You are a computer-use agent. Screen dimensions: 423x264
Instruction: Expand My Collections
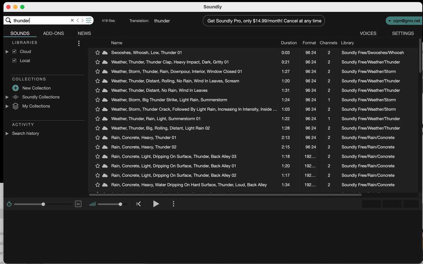click(x=7, y=106)
